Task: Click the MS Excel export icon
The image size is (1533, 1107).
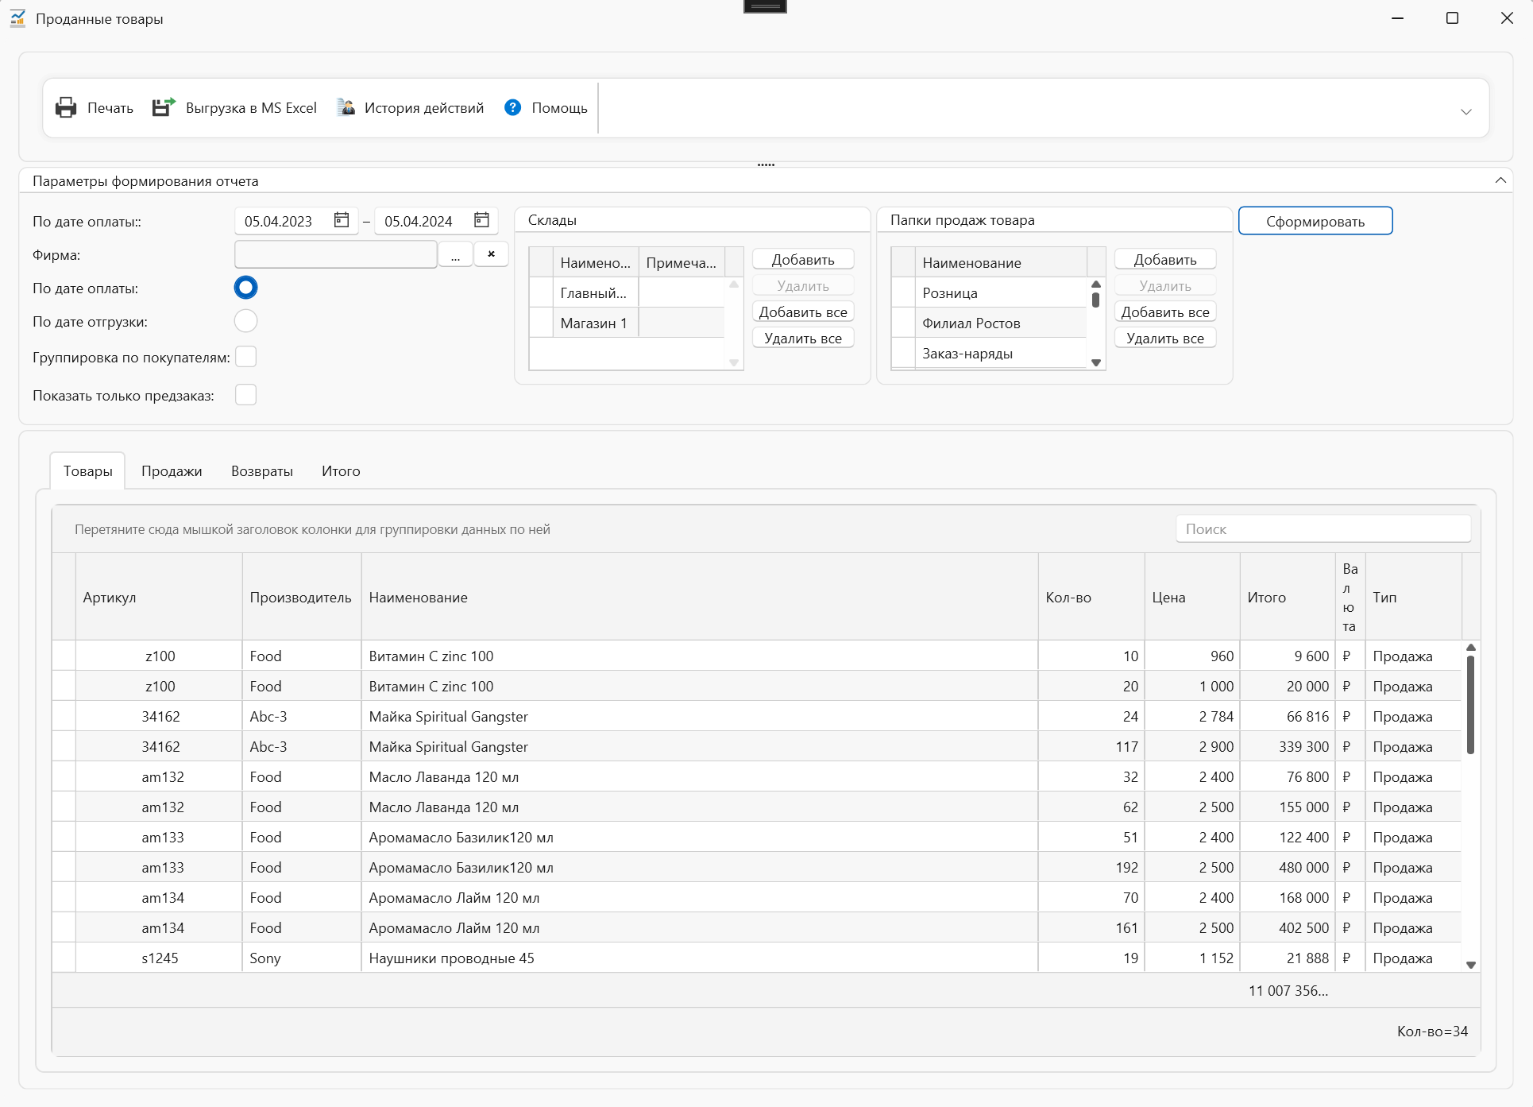Action: point(164,107)
